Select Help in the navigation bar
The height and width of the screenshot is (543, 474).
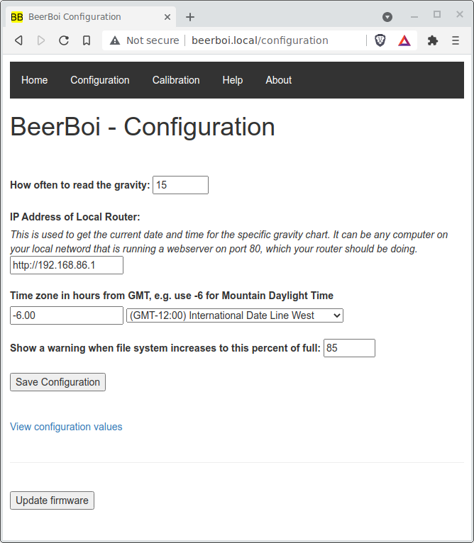233,80
